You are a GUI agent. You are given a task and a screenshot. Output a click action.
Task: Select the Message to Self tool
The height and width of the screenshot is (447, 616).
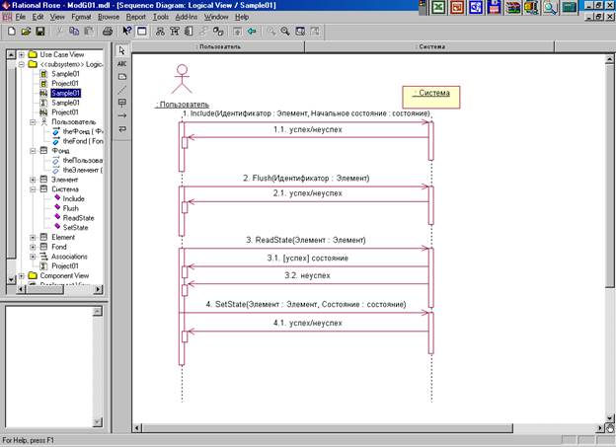point(122,128)
